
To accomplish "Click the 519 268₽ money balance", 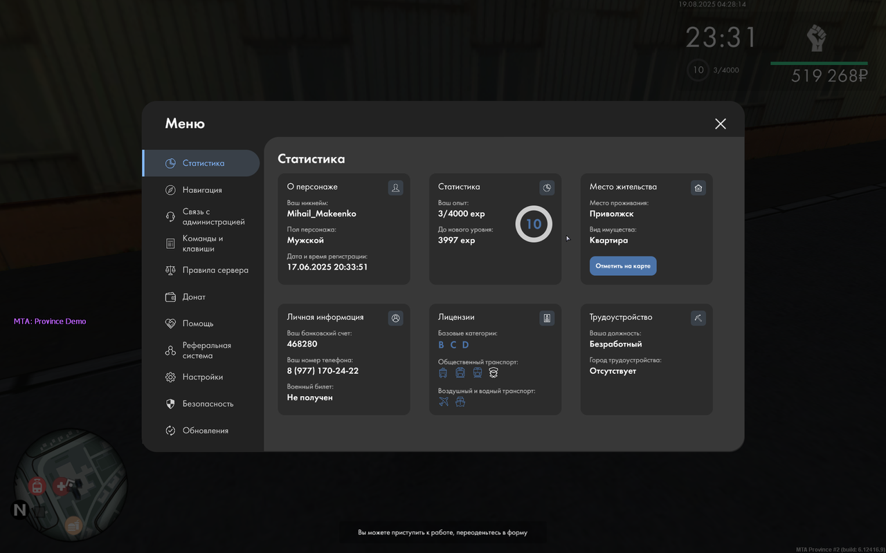I will tap(829, 76).
